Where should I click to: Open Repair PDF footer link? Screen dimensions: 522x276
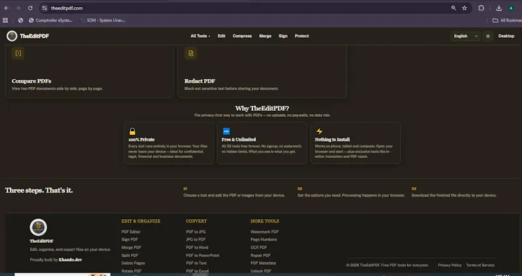click(260, 255)
